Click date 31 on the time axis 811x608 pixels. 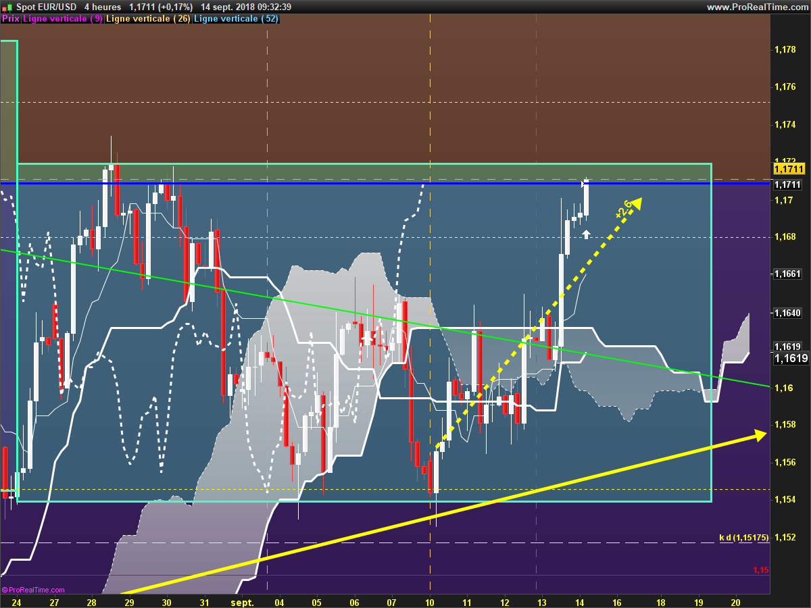click(x=205, y=602)
